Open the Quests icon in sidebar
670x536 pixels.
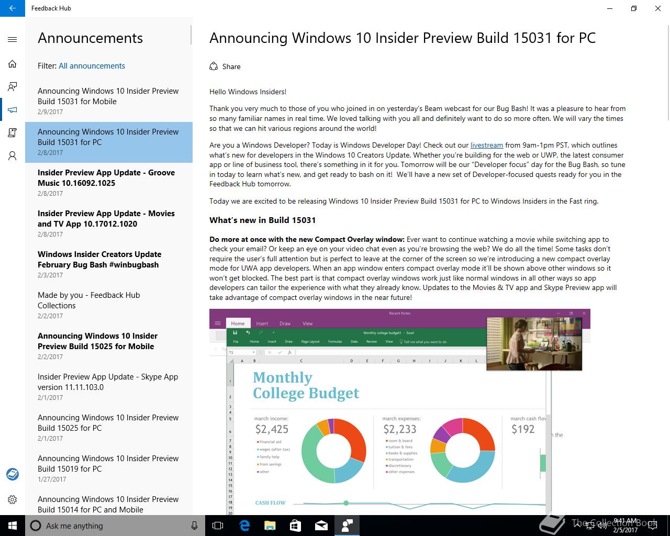[x=13, y=133]
